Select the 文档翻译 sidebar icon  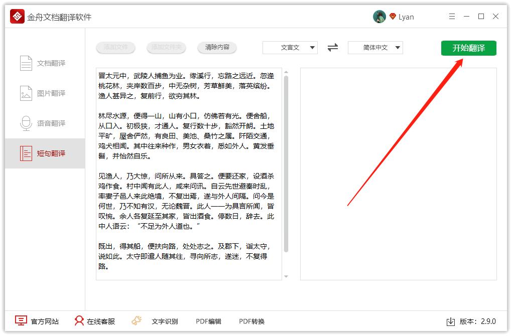(x=26, y=63)
